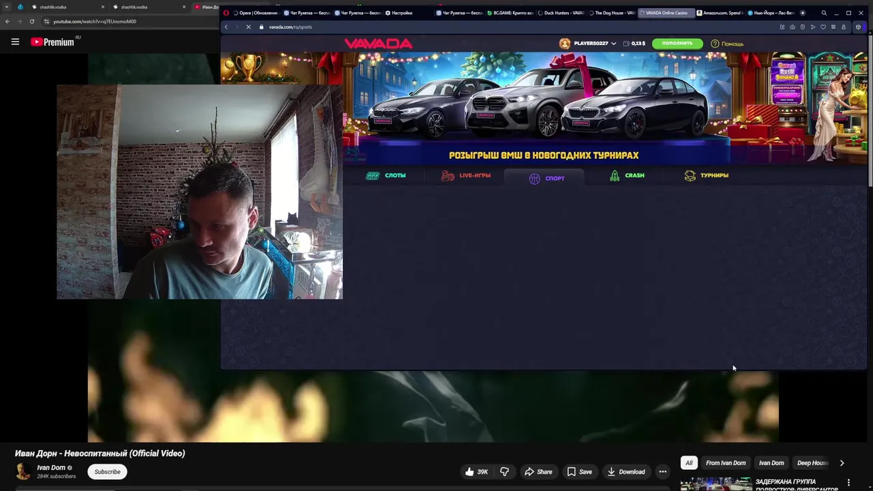This screenshot has width=873, height=491.
Task: Open Opera menu logo icon
Action: coord(226,13)
